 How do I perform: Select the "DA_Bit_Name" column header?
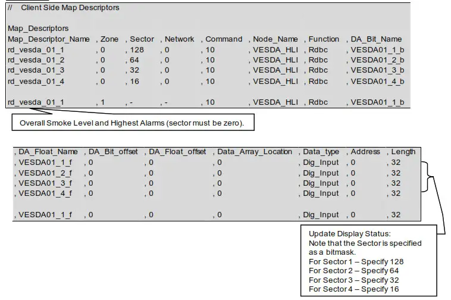376,39
